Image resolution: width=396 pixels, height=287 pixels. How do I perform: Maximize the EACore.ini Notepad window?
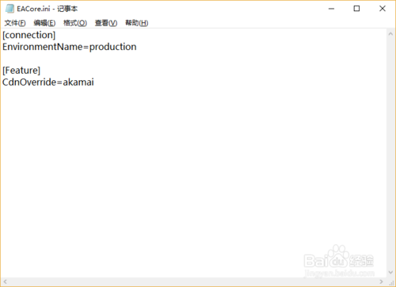[x=356, y=9]
